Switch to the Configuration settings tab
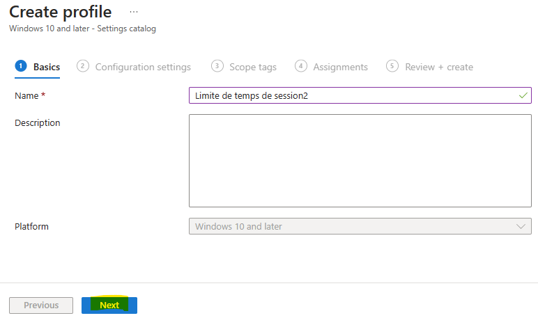538x318 pixels. [x=143, y=67]
